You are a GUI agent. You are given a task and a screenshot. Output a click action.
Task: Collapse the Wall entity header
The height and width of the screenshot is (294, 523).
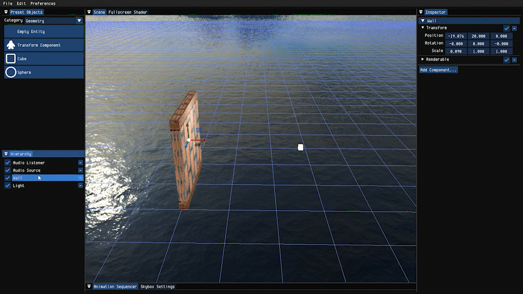[x=423, y=21]
